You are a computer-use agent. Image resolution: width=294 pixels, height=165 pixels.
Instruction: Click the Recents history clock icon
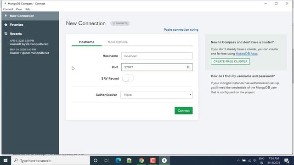tap(6, 33)
